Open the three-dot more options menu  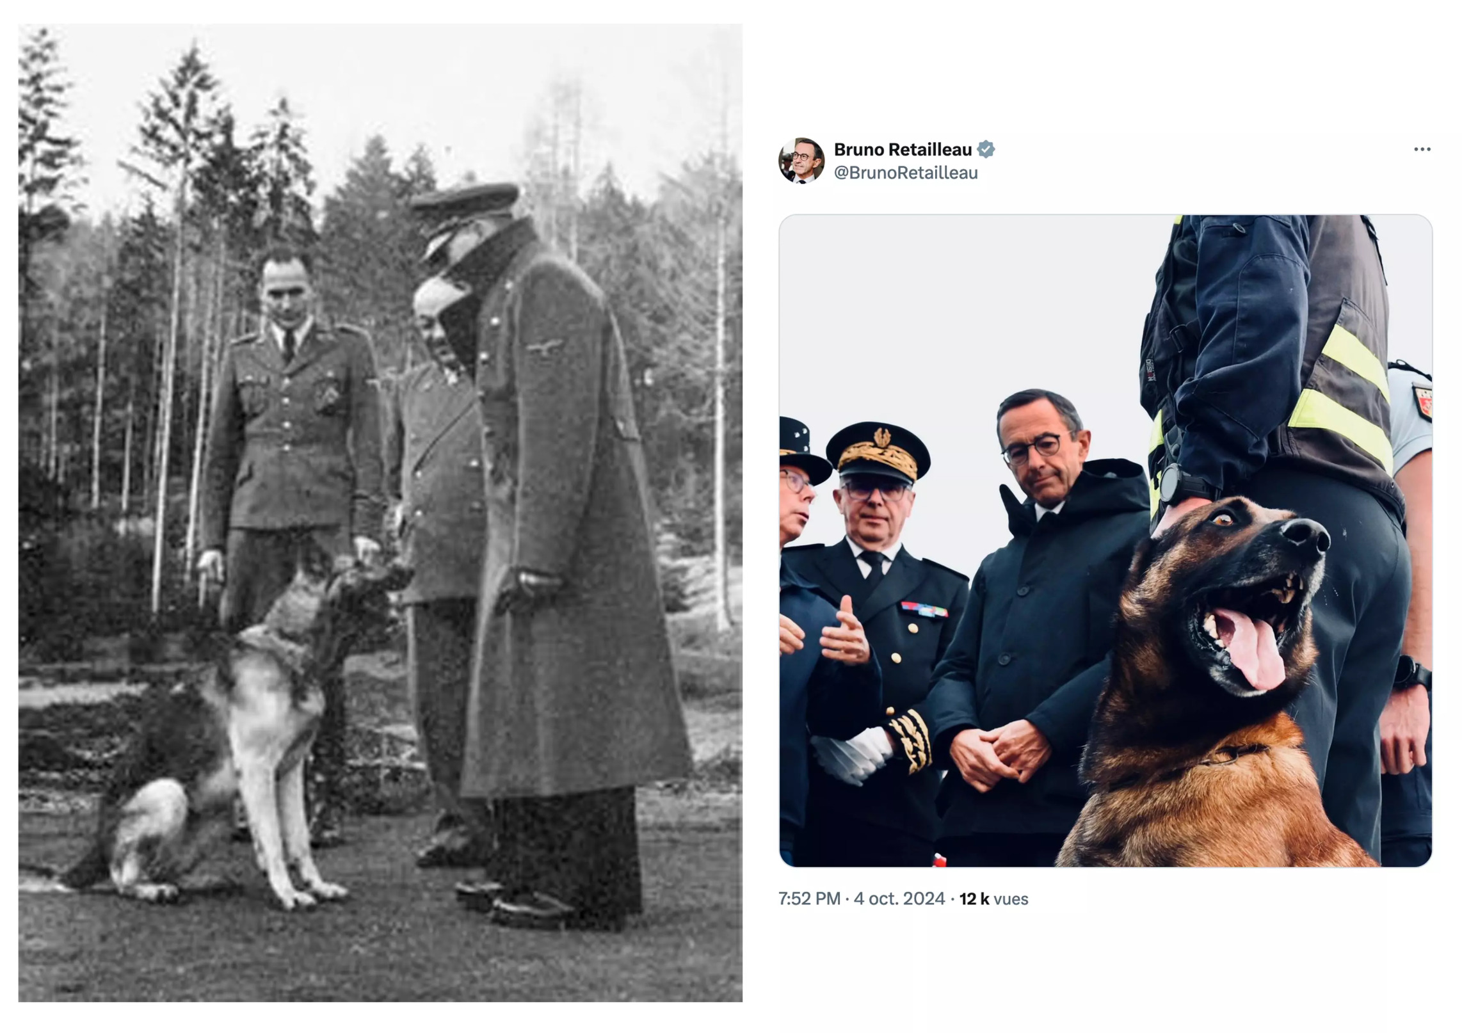coord(1422,149)
